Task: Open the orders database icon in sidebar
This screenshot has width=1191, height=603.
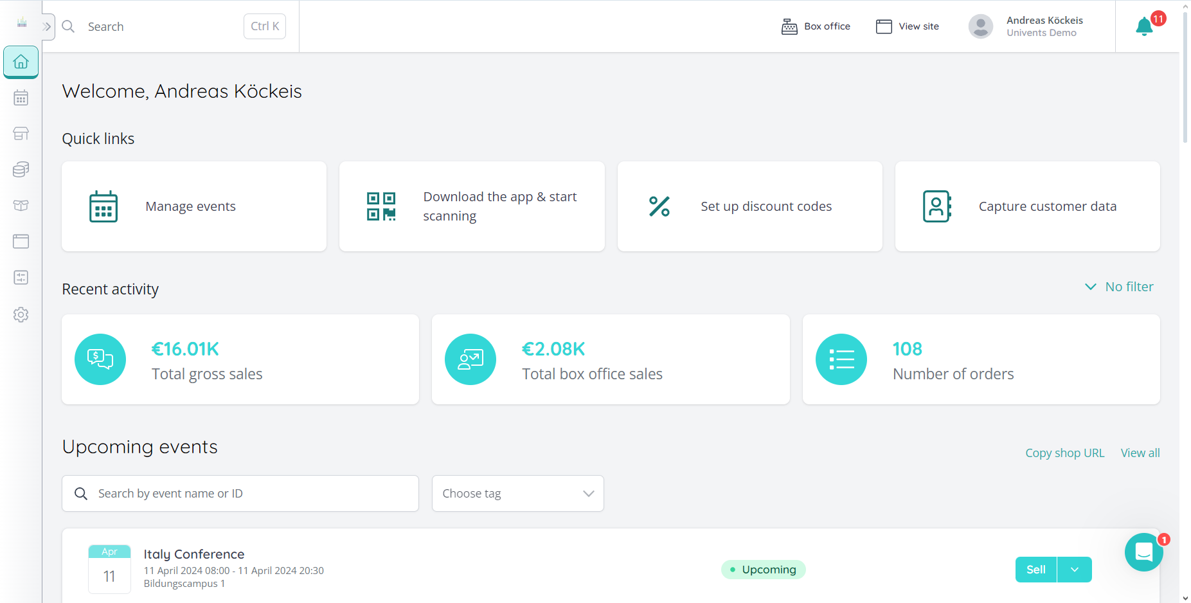Action: point(21,169)
